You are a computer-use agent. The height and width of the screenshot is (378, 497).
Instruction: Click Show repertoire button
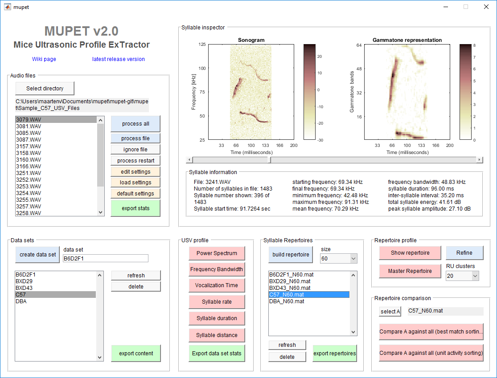point(410,253)
